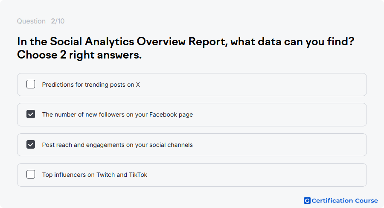The height and width of the screenshot is (208, 384).
Task: Click the Question 2/10 progress counter
Action: [x=41, y=21]
